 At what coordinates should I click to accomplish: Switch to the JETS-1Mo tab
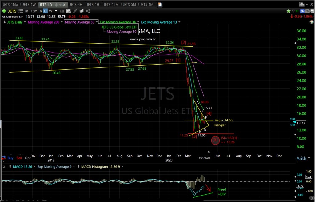pos(10,4)
